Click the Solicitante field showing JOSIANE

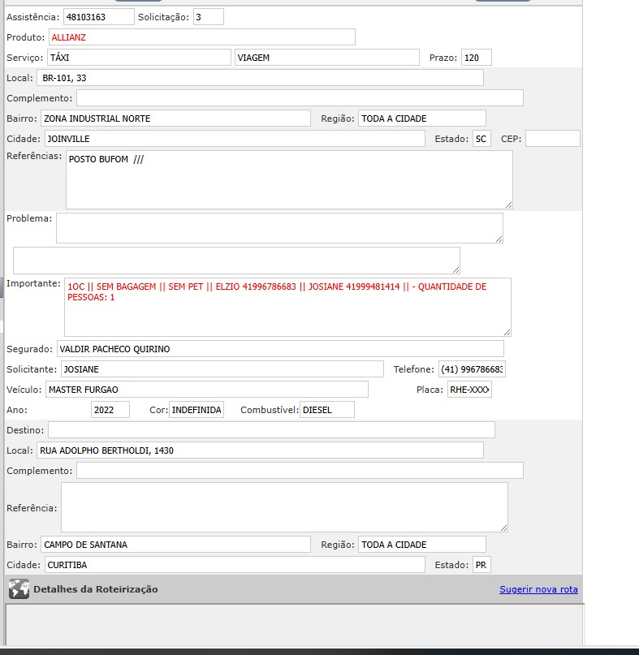tap(222, 369)
